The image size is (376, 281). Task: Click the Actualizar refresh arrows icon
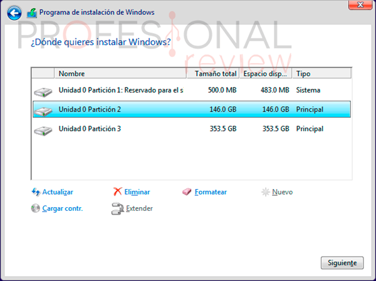pyautogui.click(x=36, y=192)
